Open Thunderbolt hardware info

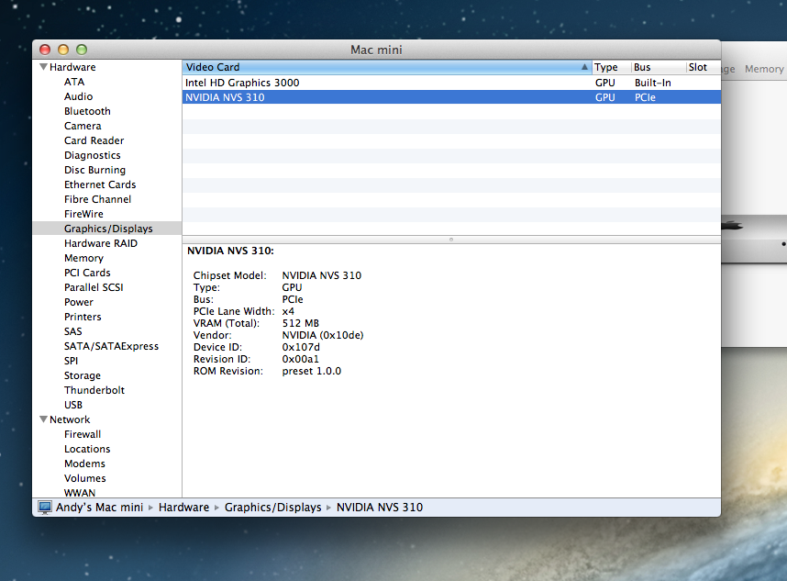click(94, 390)
